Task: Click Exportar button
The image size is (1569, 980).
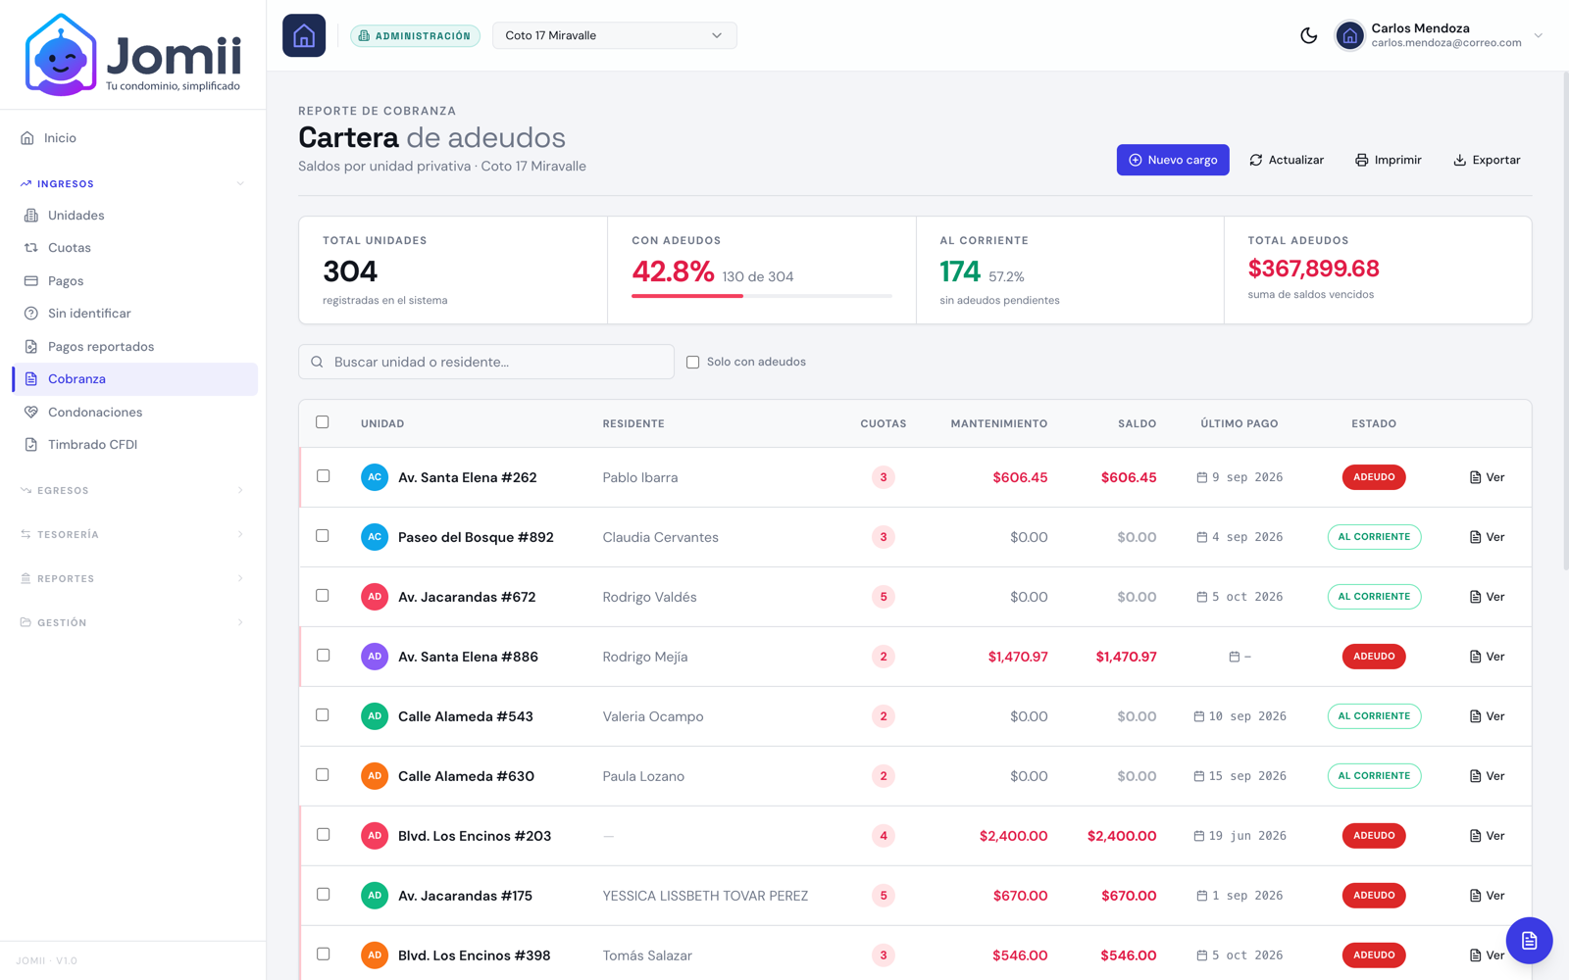Action: coord(1487,160)
